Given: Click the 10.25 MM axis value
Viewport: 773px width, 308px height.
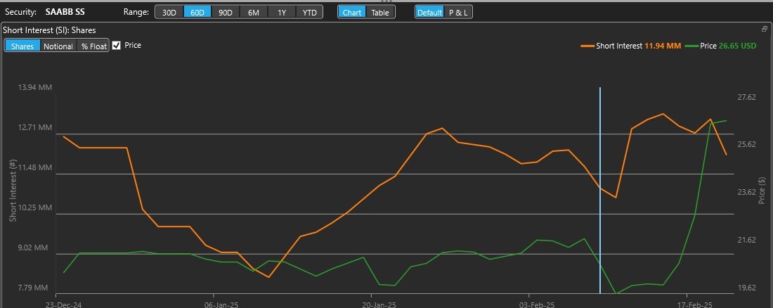Looking at the screenshot, I should click(x=35, y=207).
